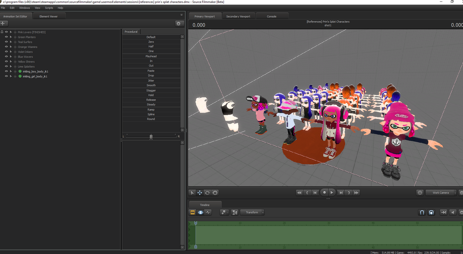Apply the Default procedural preset

151,37
